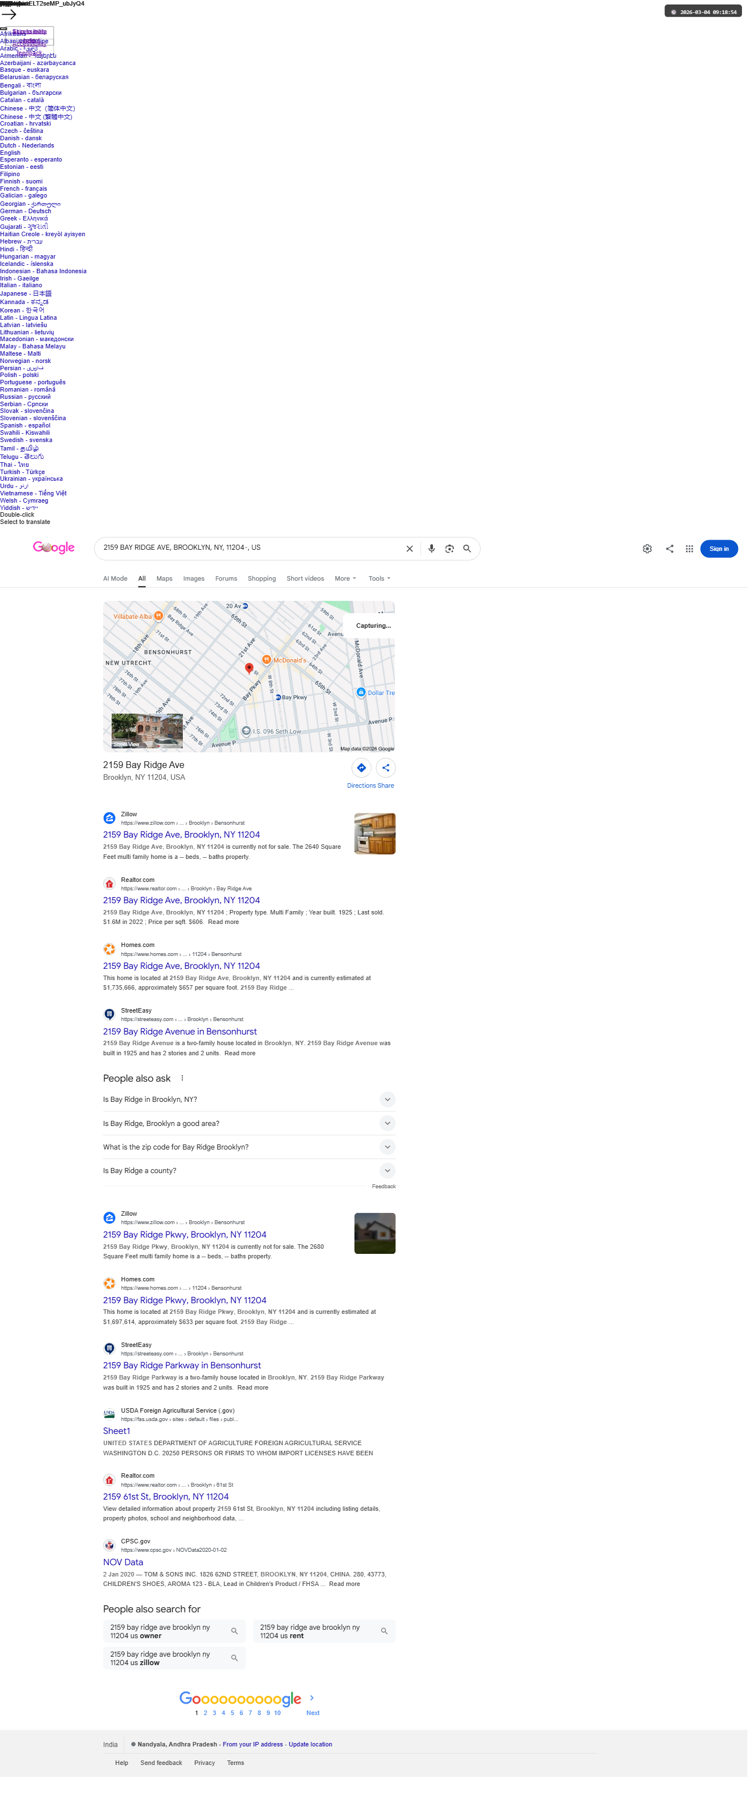Viewport: 756px width, 1816px height.
Task: Click the Google logo
Action: pos(53,547)
